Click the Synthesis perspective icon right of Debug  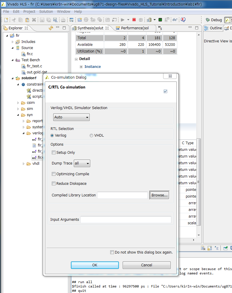(227, 20)
